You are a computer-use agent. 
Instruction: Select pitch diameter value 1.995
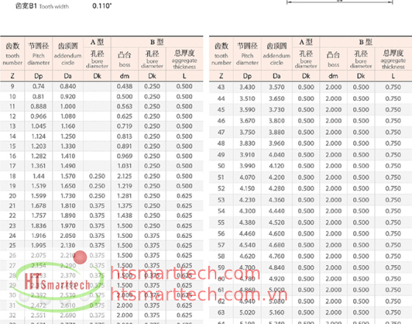[38, 245]
